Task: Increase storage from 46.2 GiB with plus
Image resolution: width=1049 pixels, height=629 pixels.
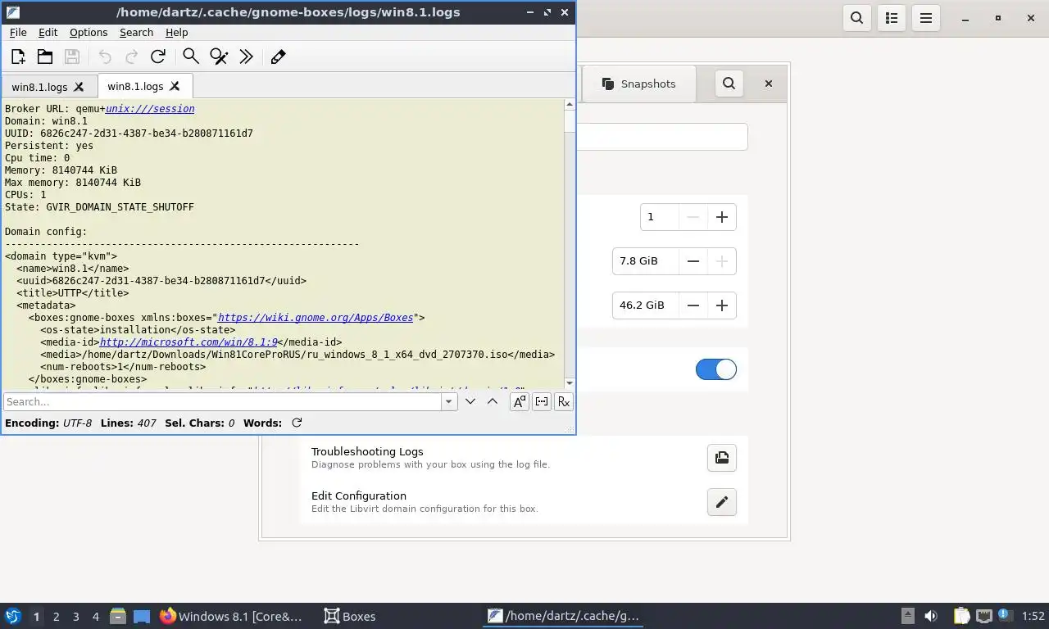Action: click(x=722, y=305)
